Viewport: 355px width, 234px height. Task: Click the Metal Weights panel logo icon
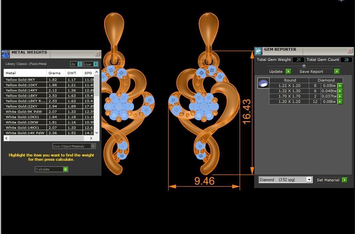[6, 54]
